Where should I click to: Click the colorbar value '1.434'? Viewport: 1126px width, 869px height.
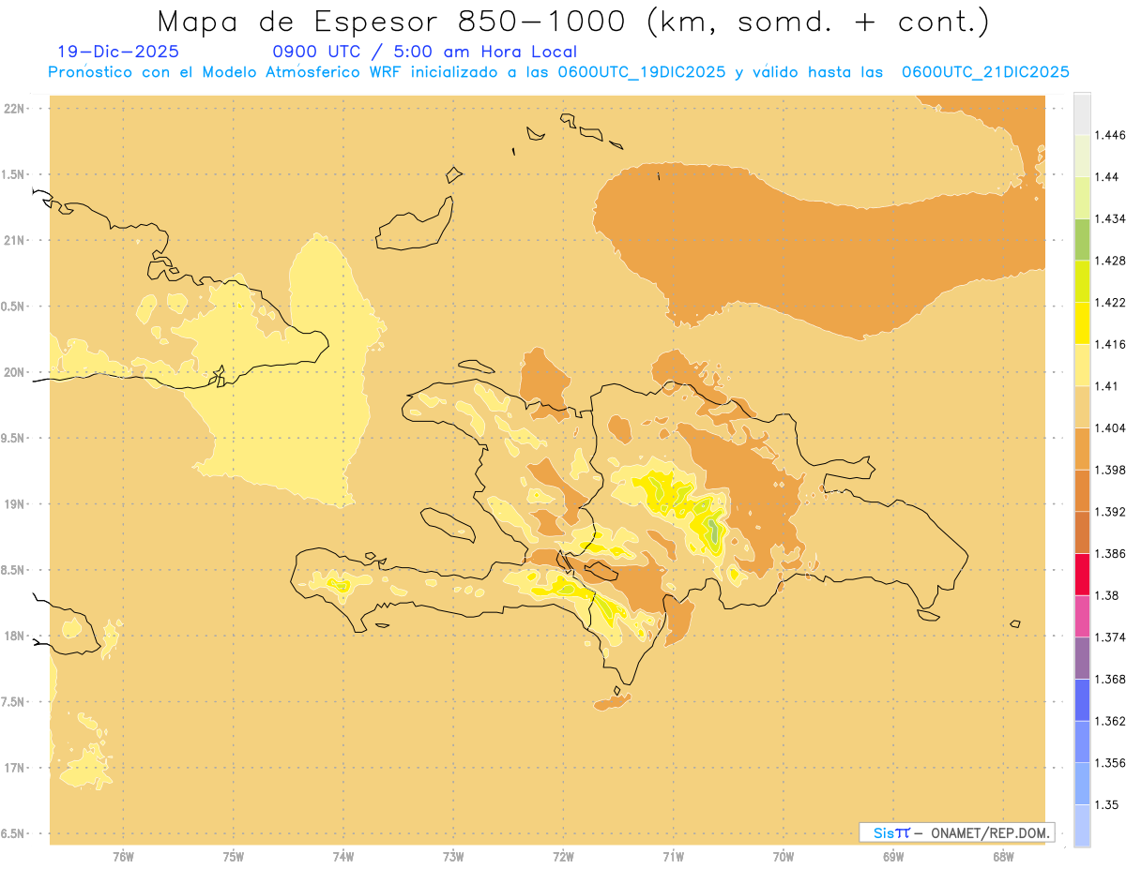(x=1108, y=218)
